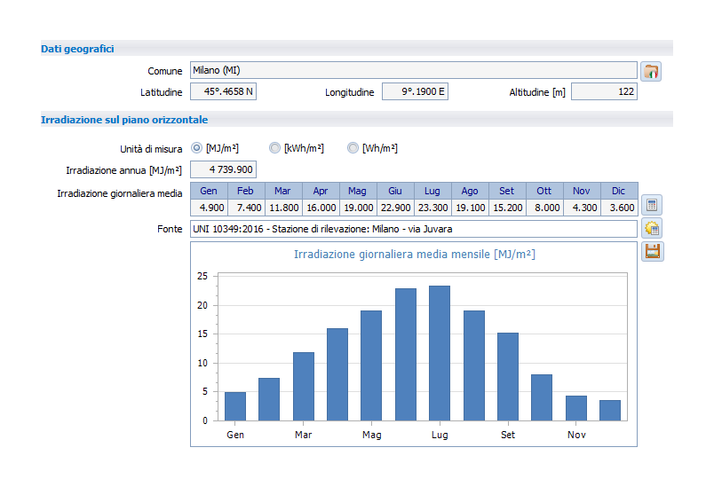714x479 pixels.
Task: Click the Dic column header
Action: pyautogui.click(x=619, y=191)
